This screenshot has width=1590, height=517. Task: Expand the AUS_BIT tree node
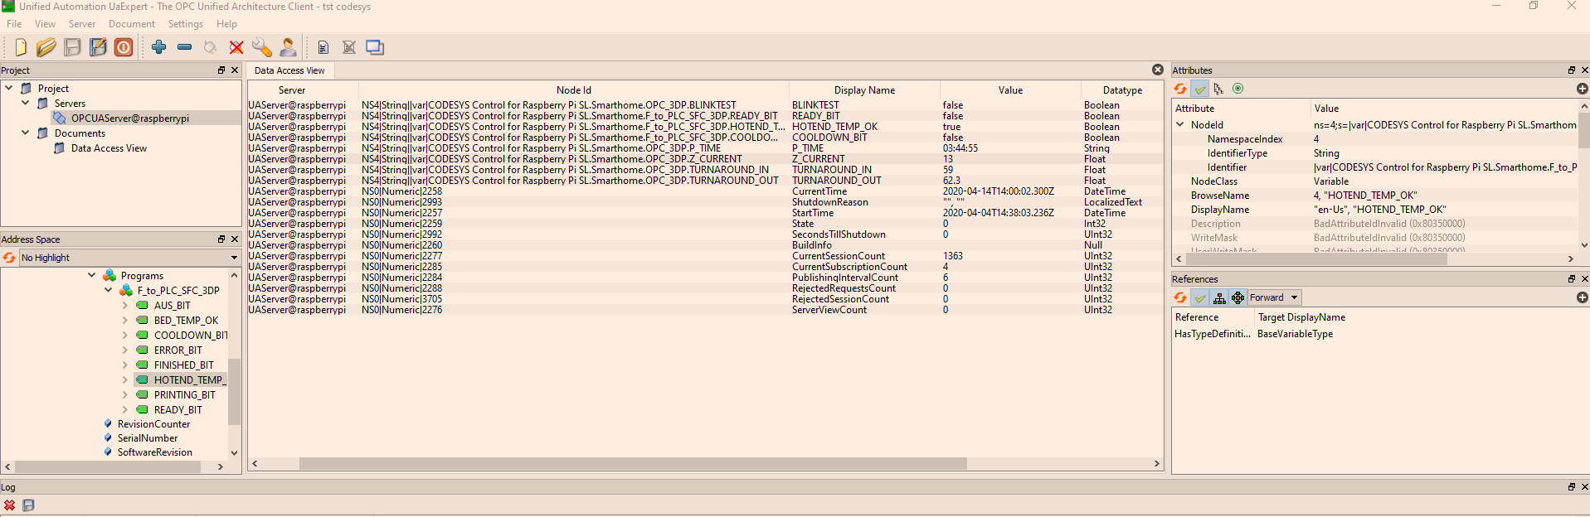(x=125, y=305)
